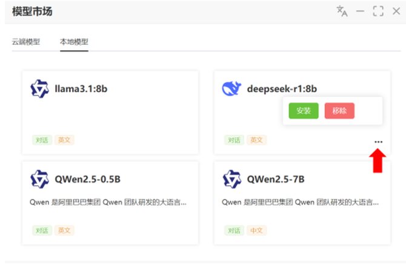Click the QWen2.5-7B description text
The height and width of the screenshot is (265, 406).
300,202
